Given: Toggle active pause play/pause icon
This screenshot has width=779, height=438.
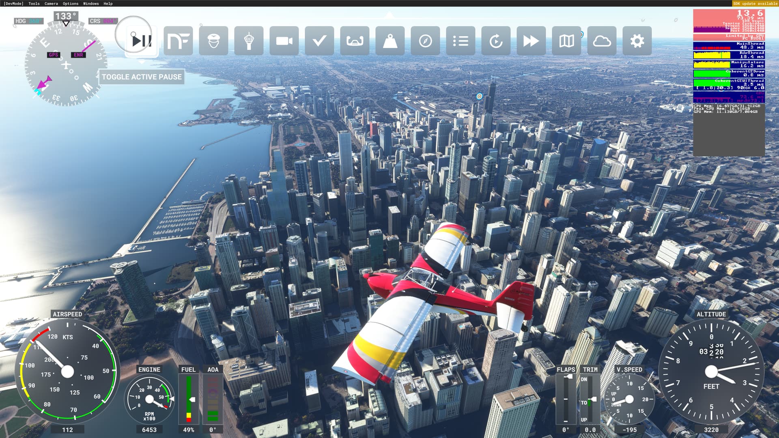Looking at the screenshot, I should pyautogui.click(x=141, y=41).
